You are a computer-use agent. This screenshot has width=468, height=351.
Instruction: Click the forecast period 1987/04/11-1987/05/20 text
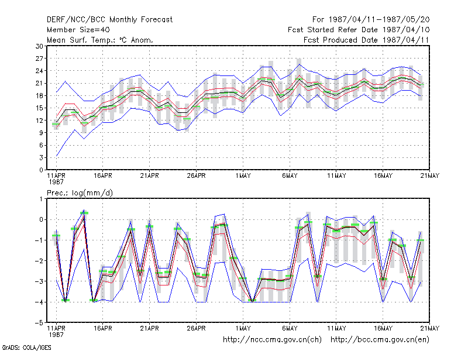tap(371, 20)
